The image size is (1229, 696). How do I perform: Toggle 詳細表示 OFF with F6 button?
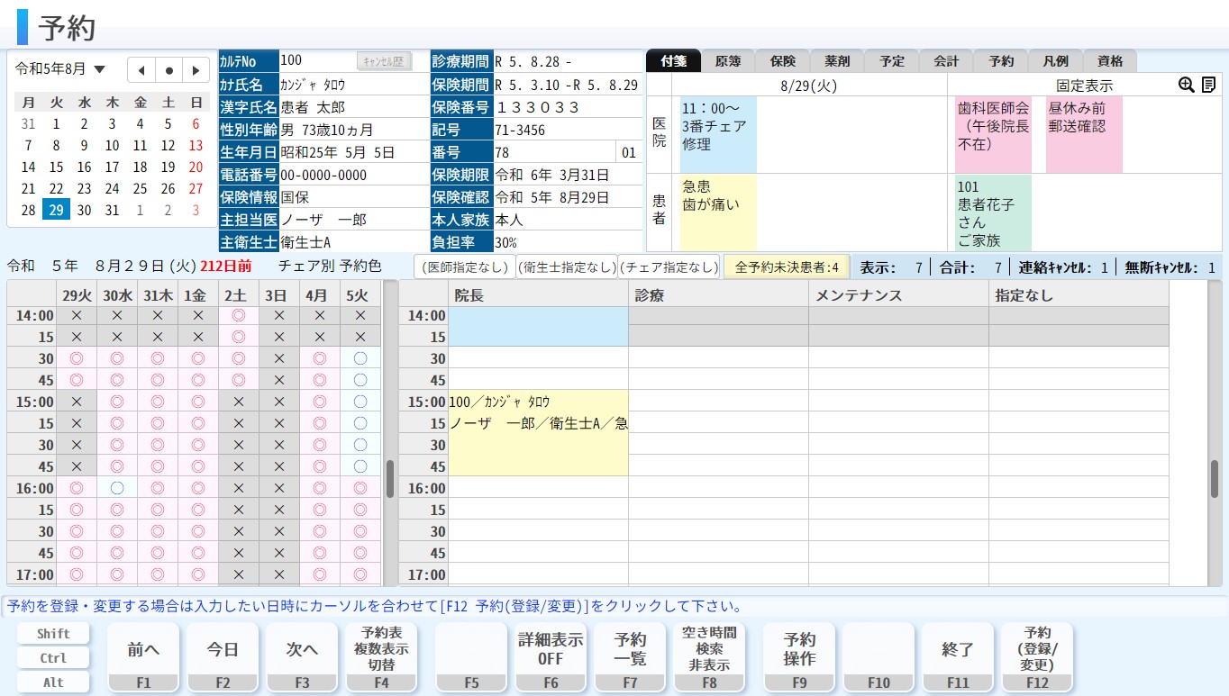coord(551,657)
